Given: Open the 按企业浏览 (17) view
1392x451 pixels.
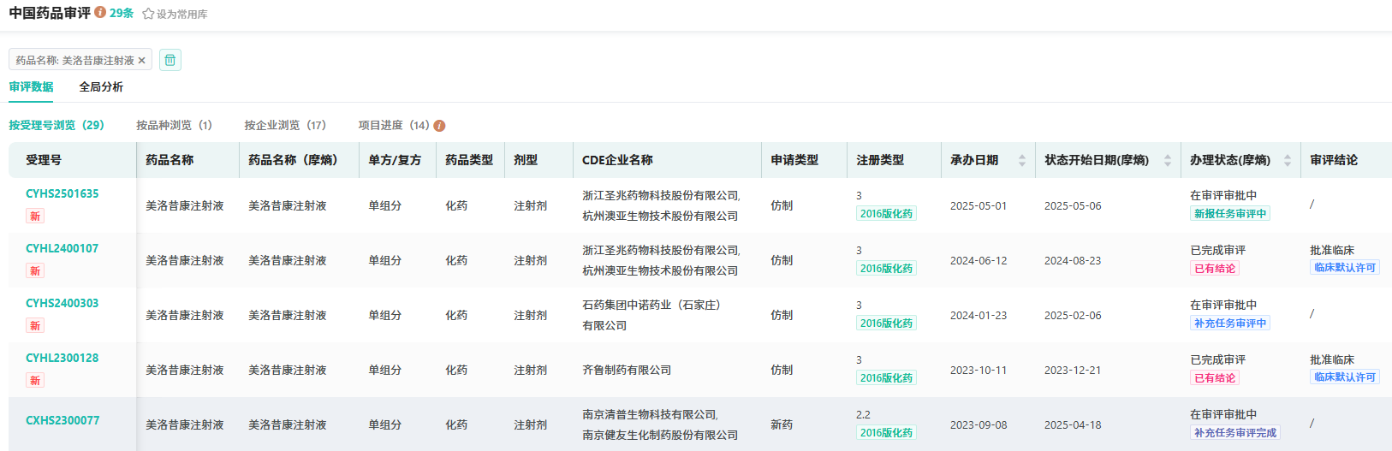Looking at the screenshot, I should (x=284, y=125).
